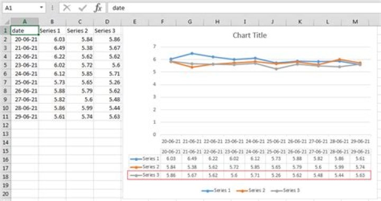Select cell A1 containing date

tap(24, 31)
